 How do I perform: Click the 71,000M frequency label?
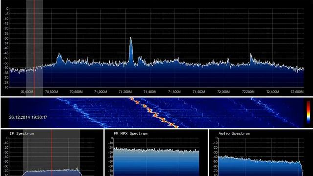pyautogui.click(x=101, y=92)
